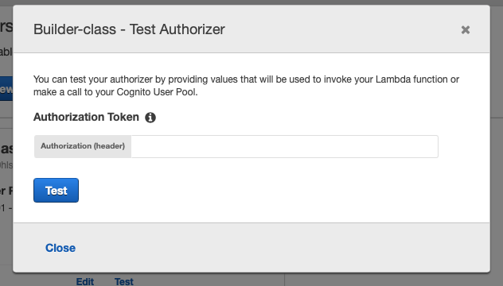This screenshot has width=503, height=286.
Task: Click the 'Authorization Token' heading text
Action: [x=86, y=118]
